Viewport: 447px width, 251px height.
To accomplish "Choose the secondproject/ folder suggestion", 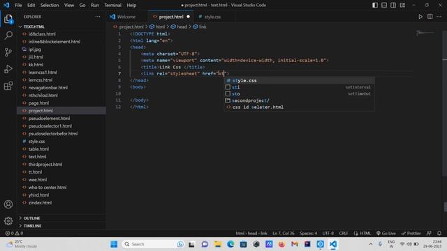I will 299,100.
